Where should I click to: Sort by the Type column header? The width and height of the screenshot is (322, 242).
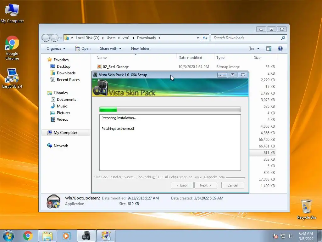[233, 58]
